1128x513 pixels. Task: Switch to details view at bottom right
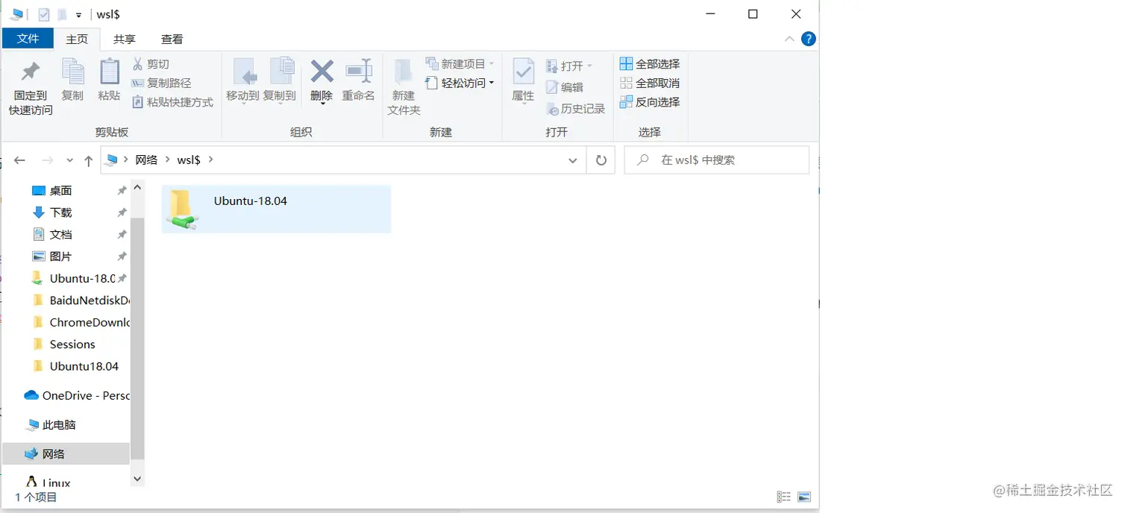tap(783, 497)
